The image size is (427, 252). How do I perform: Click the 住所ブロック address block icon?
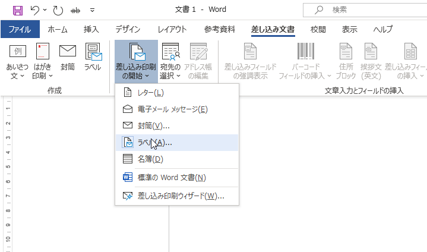(x=346, y=62)
